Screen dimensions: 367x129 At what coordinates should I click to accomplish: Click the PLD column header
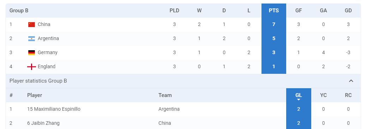pyautogui.click(x=174, y=11)
